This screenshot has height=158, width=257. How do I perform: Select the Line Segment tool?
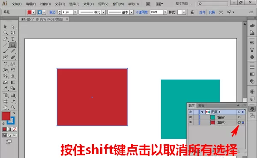(5, 45)
